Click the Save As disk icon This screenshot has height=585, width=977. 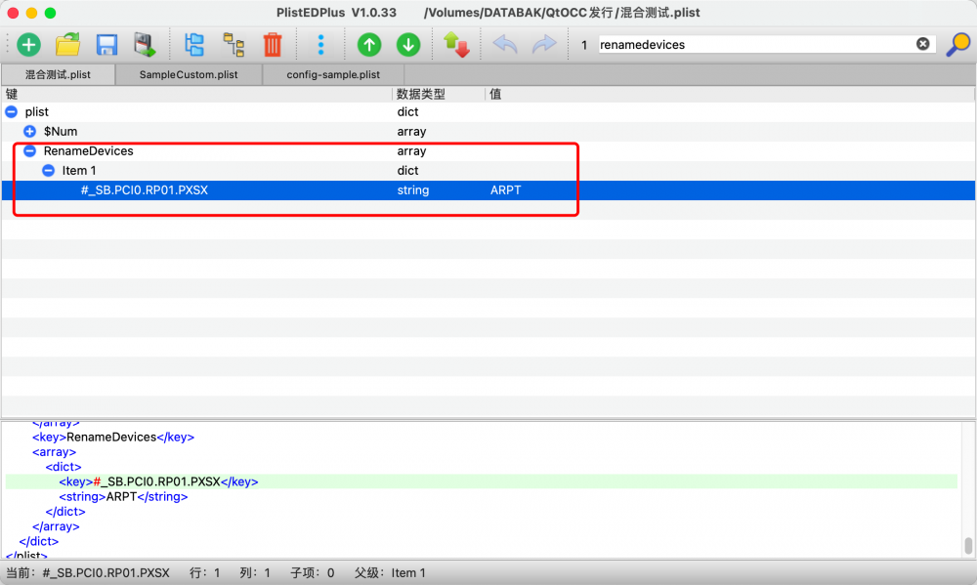point(146,45)
